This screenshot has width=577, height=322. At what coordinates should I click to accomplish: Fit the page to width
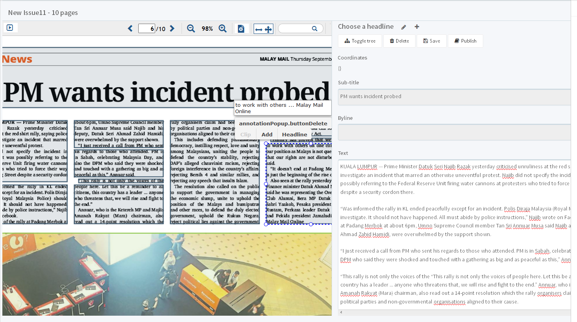click(259, 29)
